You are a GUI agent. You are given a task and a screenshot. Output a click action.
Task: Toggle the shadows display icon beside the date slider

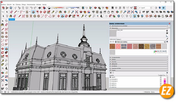(49, 8)
